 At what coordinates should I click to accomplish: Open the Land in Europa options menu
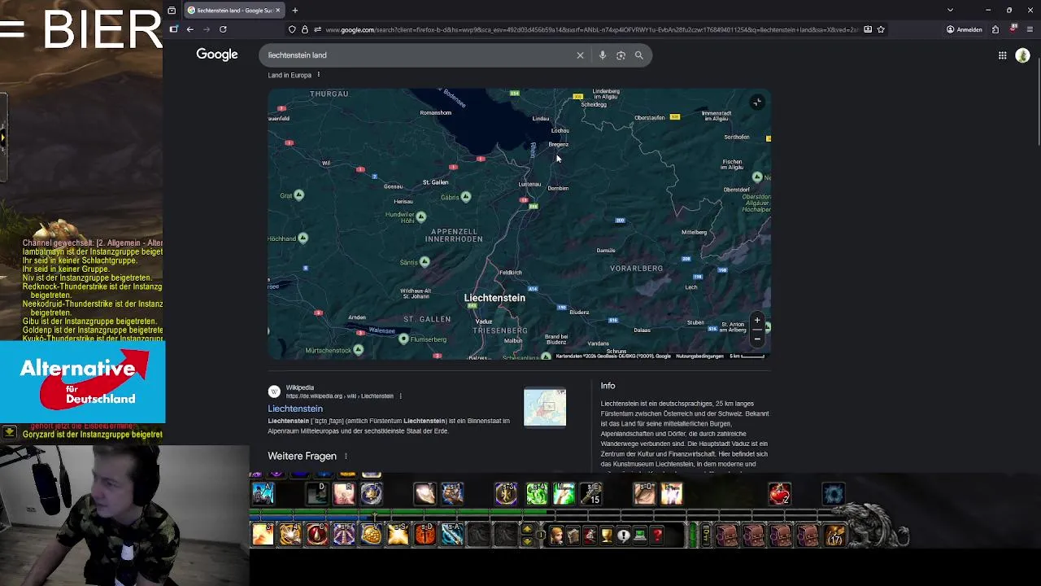[x=318, y=75]
